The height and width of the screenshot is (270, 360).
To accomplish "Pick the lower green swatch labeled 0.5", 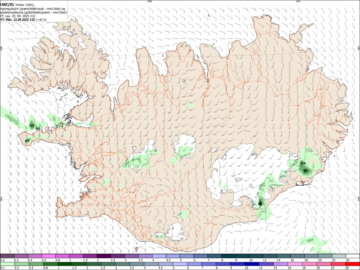I will [x=36, y=264].
